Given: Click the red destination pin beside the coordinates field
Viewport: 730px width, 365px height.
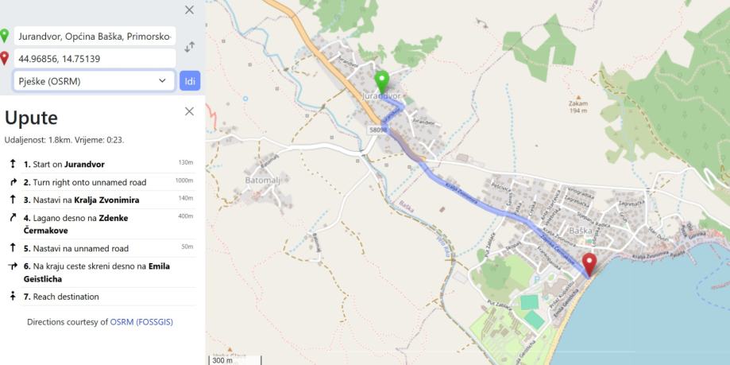Looking at the screenshot, I should (4, 58).
